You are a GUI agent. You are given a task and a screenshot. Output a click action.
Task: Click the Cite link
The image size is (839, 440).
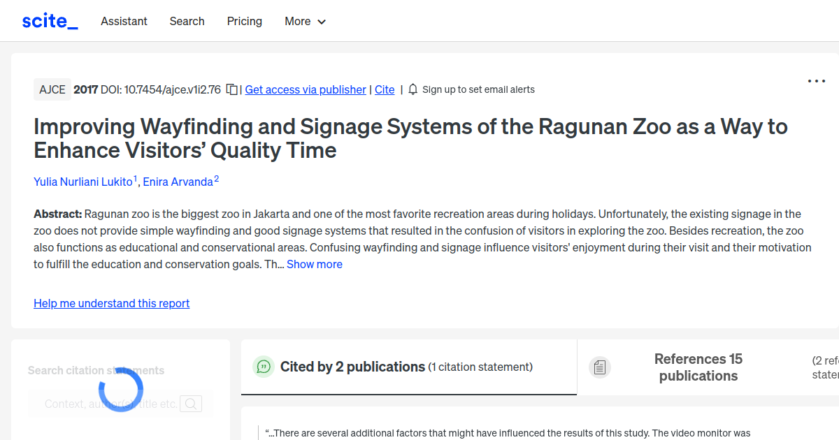coord(384,89)
